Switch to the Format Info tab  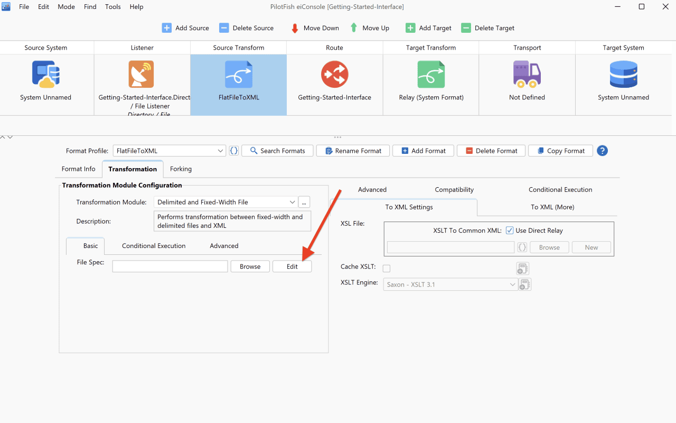pyautogui.click(x=79, y=169)
